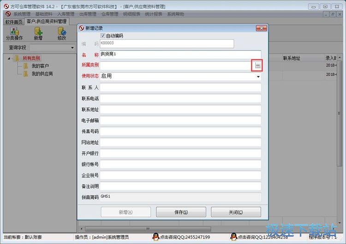Select 我的客户 in category tree
The image size is (346, 244).
[40, 66]
